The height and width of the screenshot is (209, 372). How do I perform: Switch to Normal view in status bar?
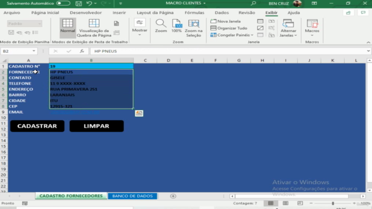tap(270, 203)
